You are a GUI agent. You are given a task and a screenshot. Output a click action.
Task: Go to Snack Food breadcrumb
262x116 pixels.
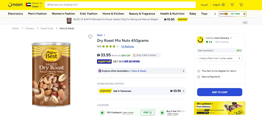click(47, 28)
